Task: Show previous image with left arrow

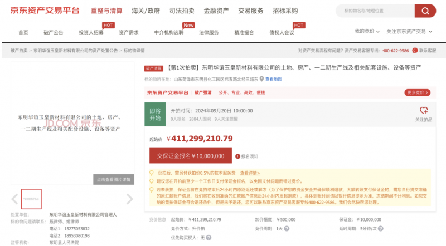Action: click(15, 199)
